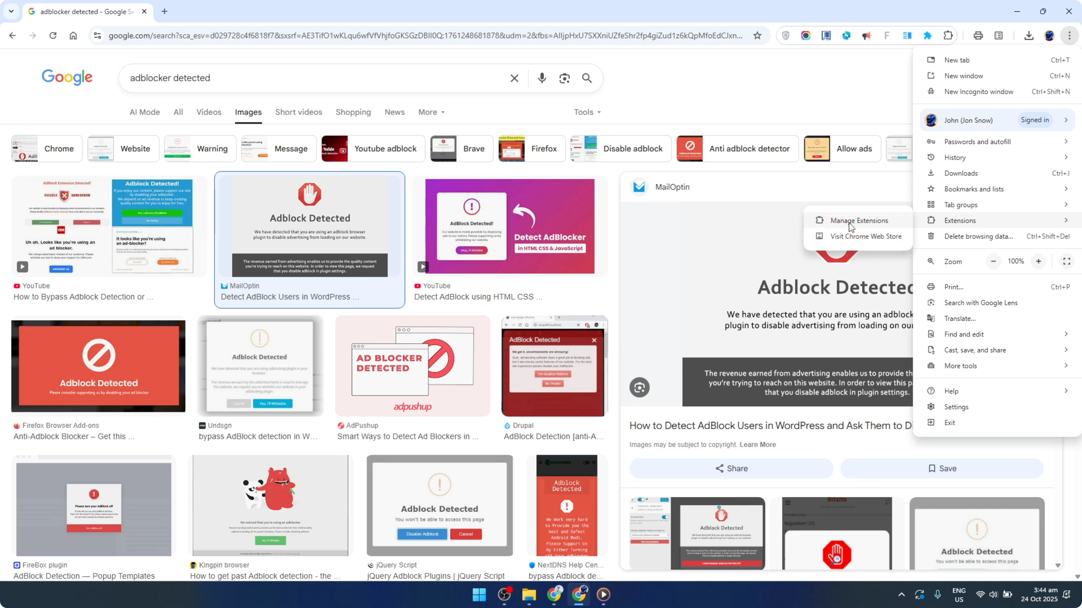Open File Explorer from the Windows taskbar
The height and width of the screenshot is (608, 1082).
tap(529, 595)
